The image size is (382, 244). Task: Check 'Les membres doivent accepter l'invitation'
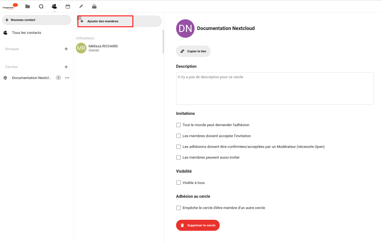(179, 136)
